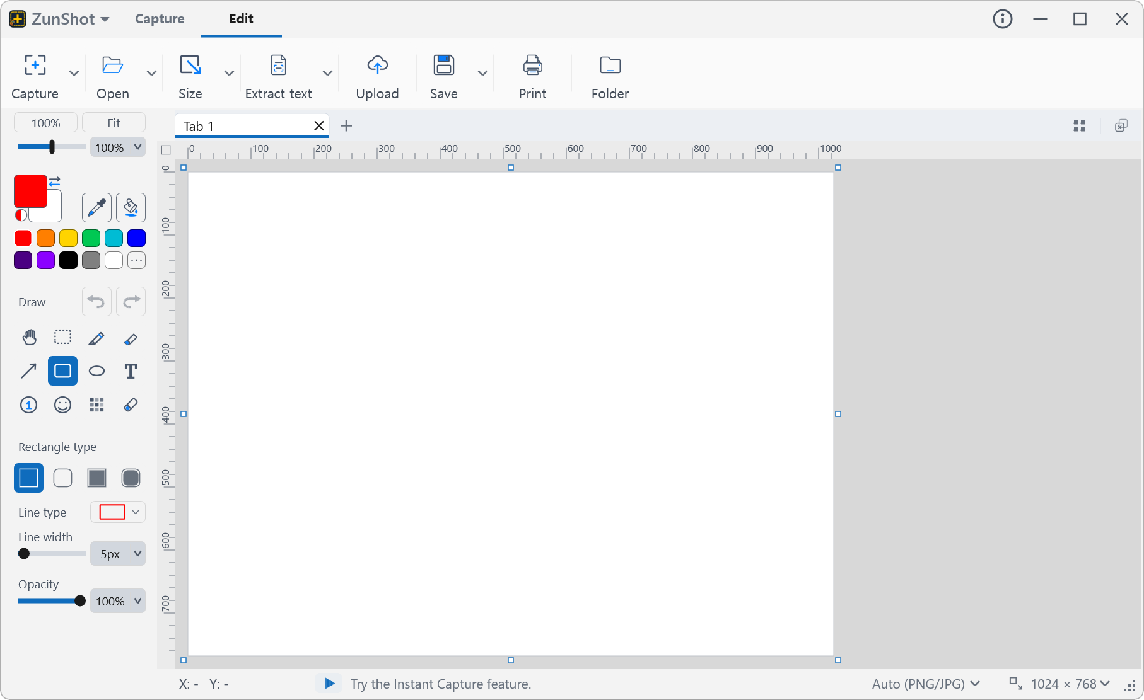The height and width of the screenshot is (700, 1144).
Task: Expand the Capture options arrow
Action: coord(74,73)
